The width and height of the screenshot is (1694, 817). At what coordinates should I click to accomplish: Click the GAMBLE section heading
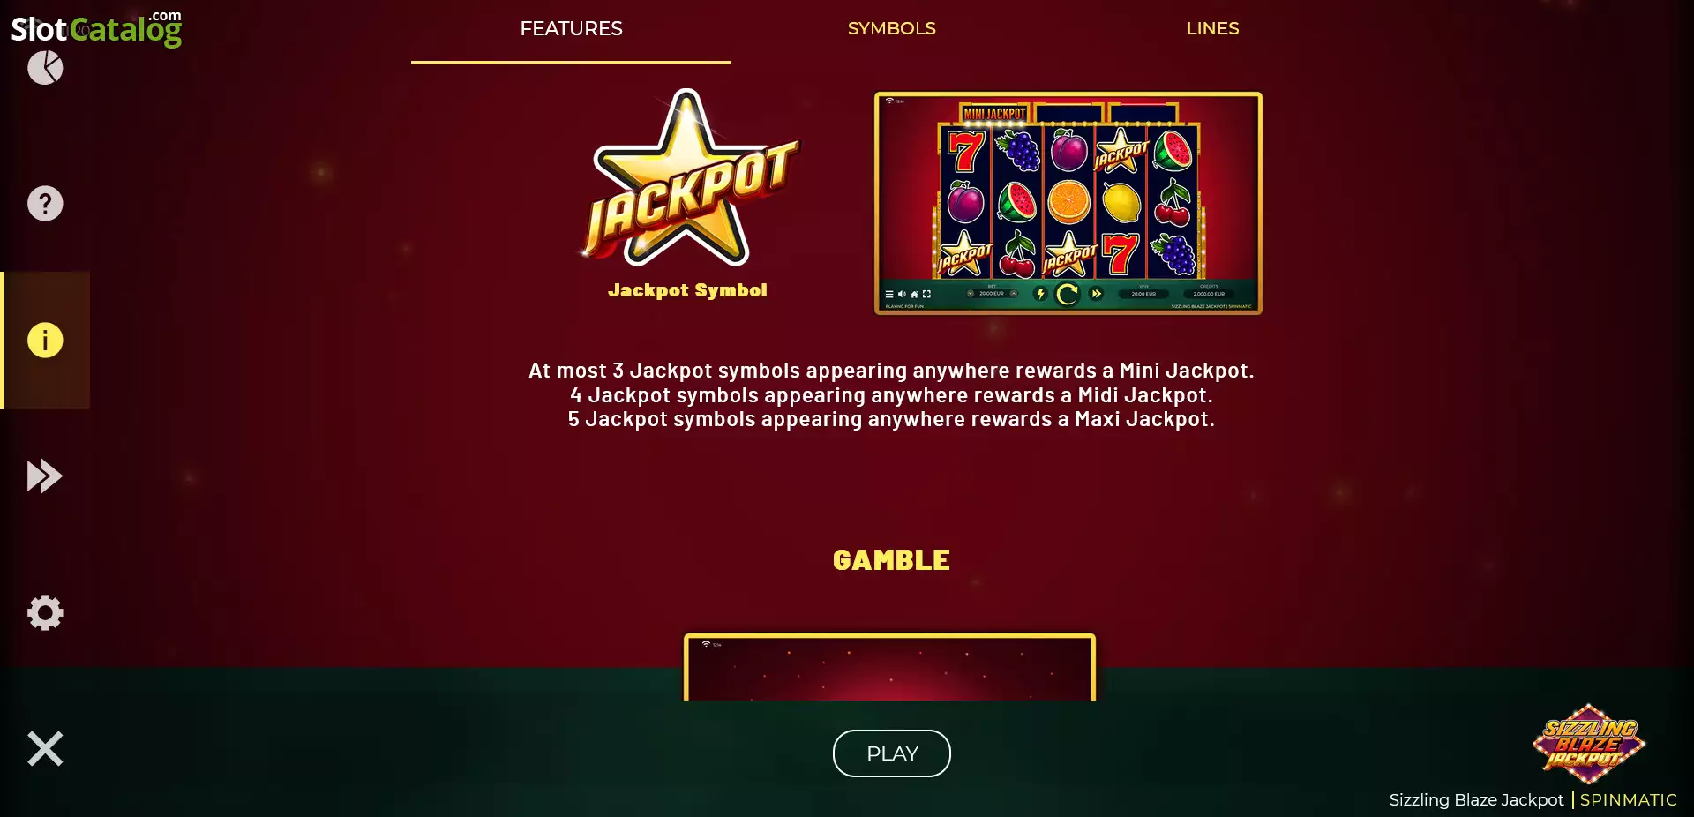pos(891,560)
